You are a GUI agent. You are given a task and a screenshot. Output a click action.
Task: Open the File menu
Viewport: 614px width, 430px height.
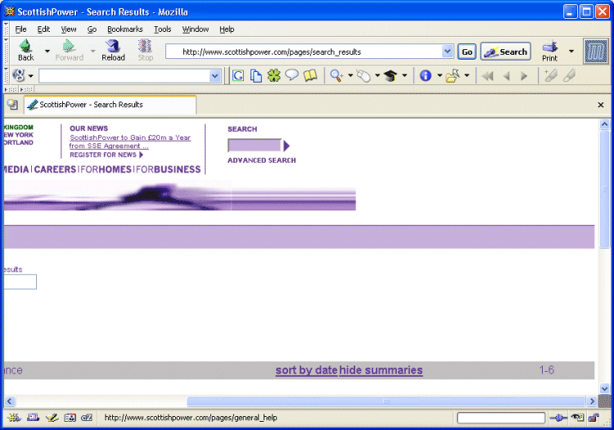(20, 29)
